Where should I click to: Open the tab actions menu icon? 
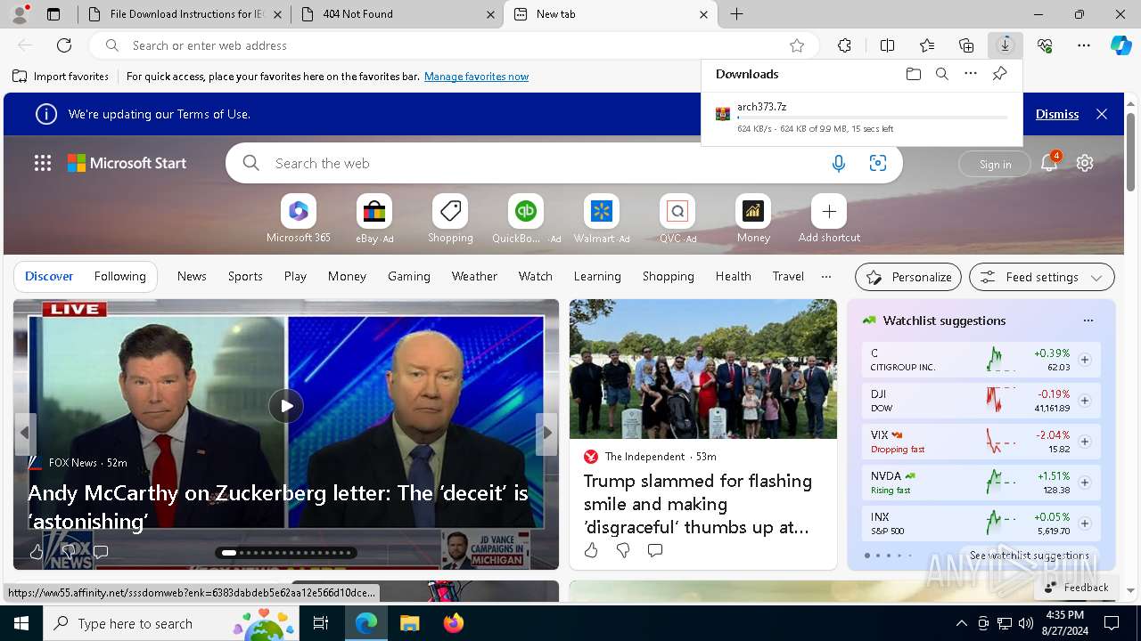[53, 14]
